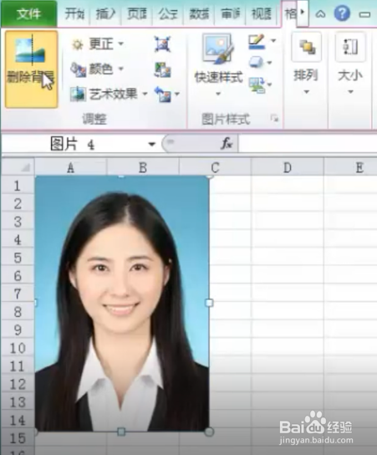This screenshot has width=377, height=455.
Task: Switch to the Review (审阅) tab
Action: 231,14
